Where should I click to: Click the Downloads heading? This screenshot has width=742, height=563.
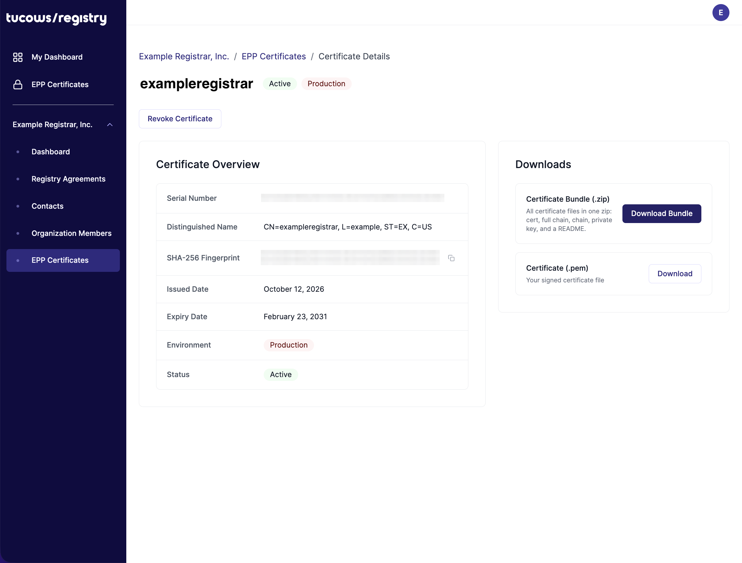(x=543, y=164)
